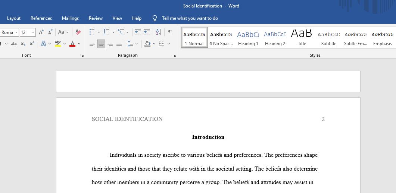Open the References tab

(41, 18)
